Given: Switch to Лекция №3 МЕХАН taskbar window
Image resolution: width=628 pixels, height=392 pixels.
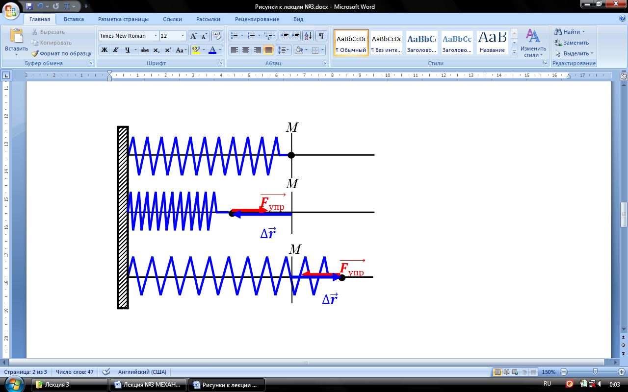Looking at the screenshot, I should 149,385.
